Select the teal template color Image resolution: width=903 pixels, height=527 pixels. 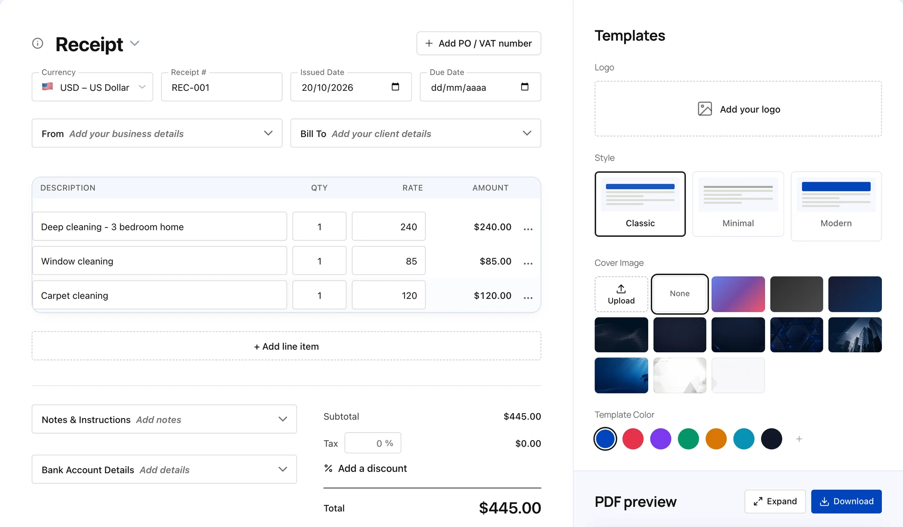coord(744,439)
